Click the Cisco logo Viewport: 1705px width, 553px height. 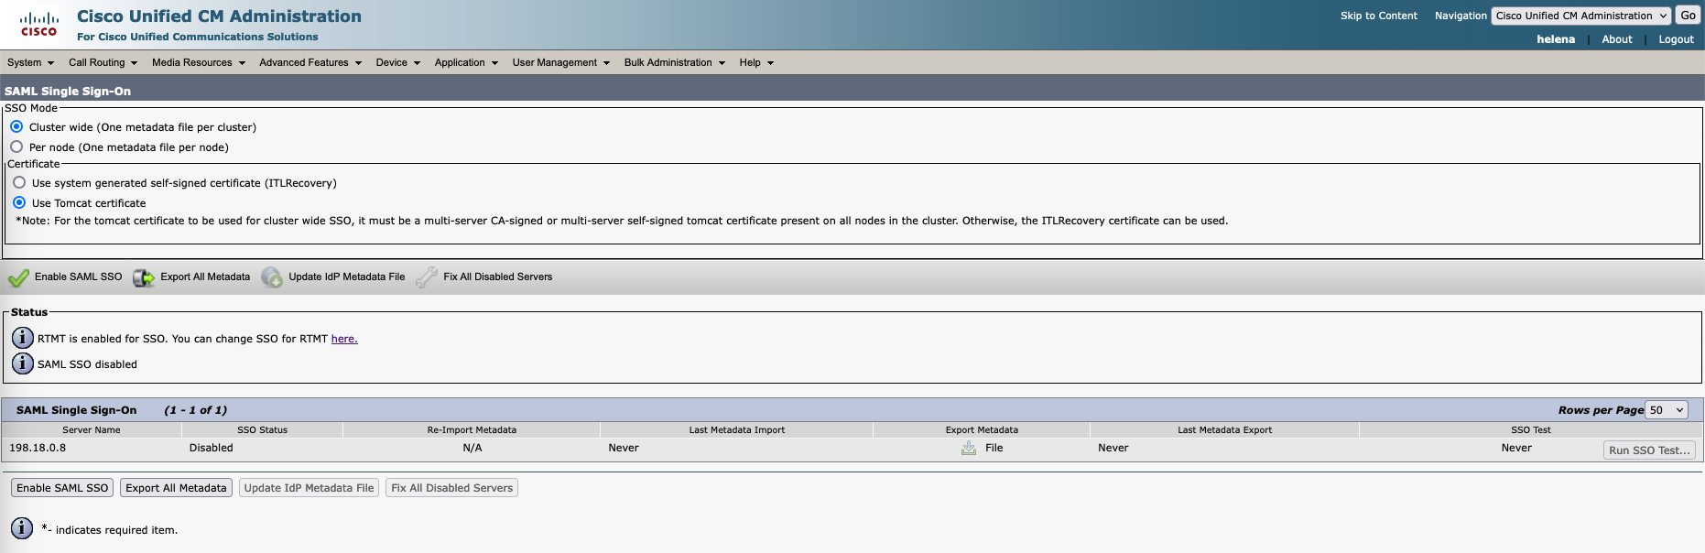pyautogui.click(x=38, y=24)
